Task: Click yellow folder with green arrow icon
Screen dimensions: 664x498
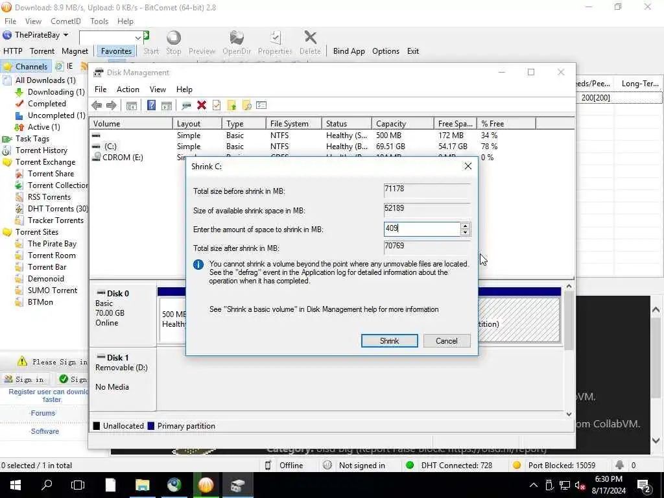Action: (x=231, y=105)
